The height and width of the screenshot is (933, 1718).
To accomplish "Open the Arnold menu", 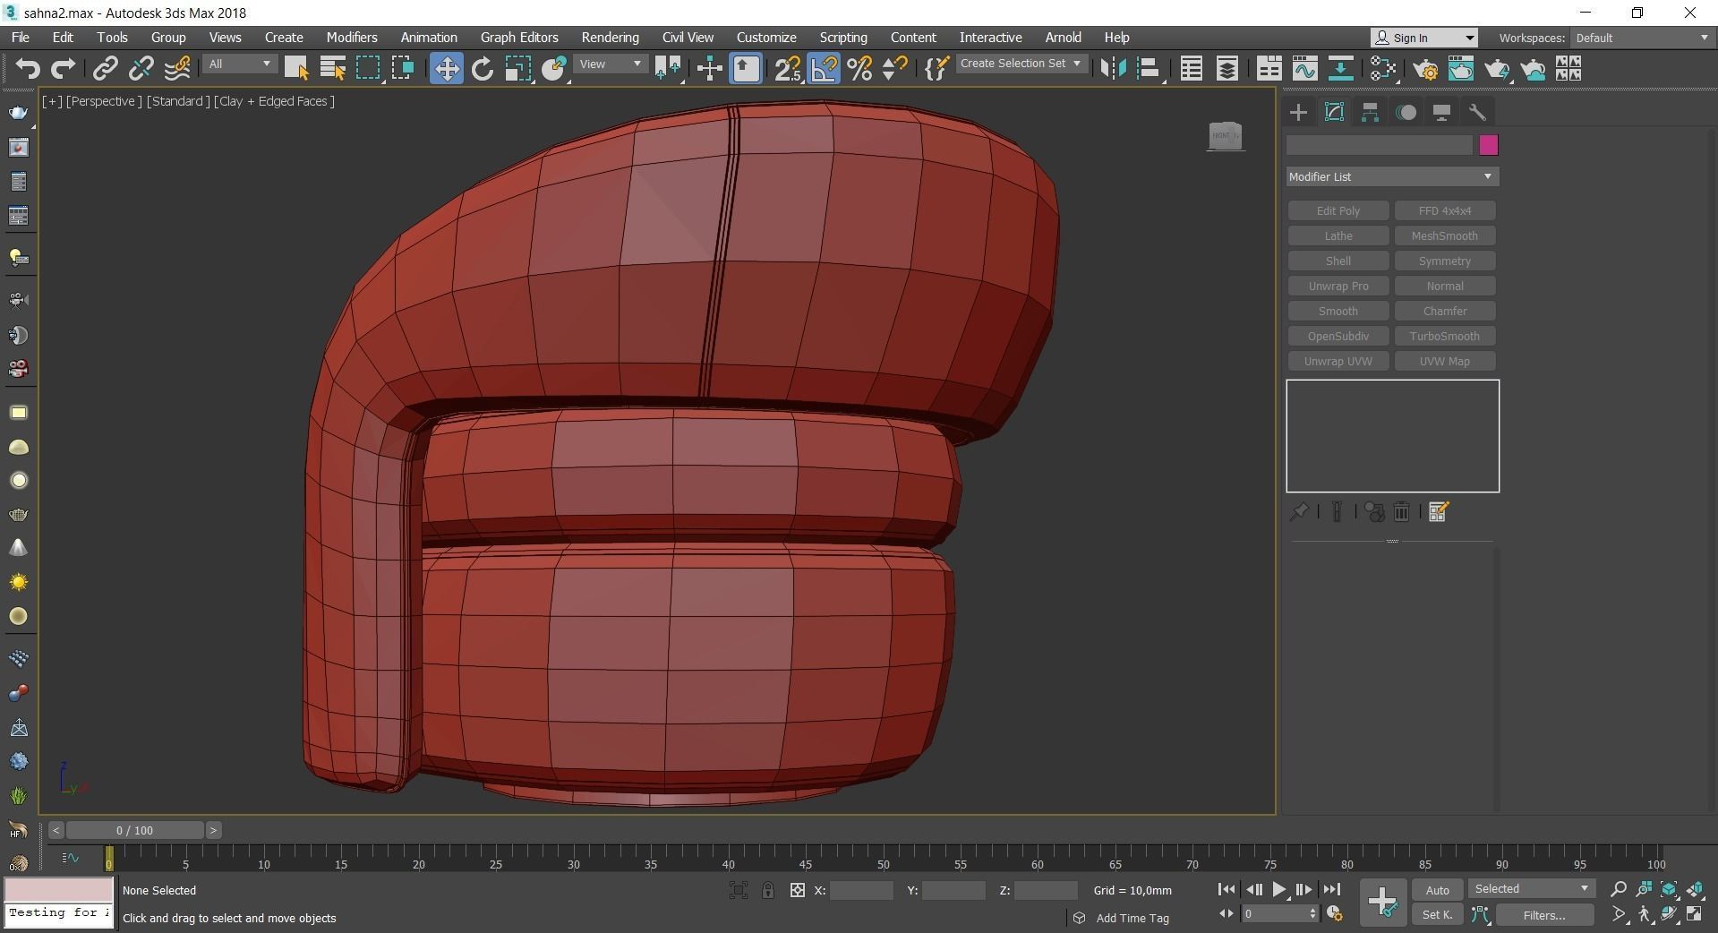I will (x=1063, y=38).
